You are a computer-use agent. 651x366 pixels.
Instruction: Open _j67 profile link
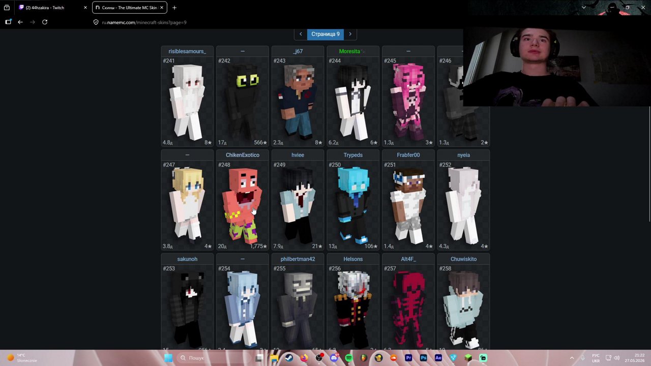coord(298,51)
